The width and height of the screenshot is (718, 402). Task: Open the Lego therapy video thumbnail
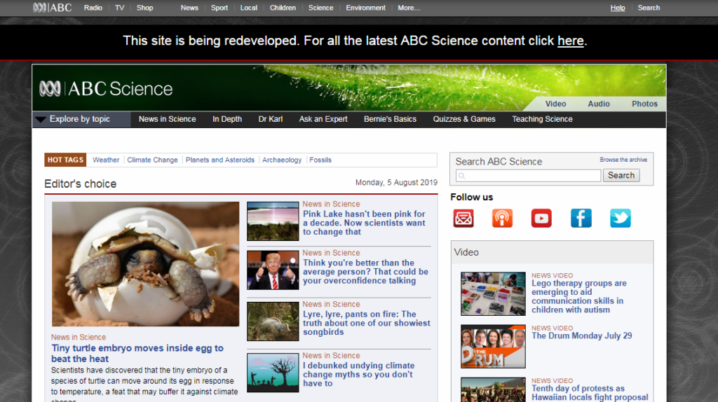click(493, 293)
